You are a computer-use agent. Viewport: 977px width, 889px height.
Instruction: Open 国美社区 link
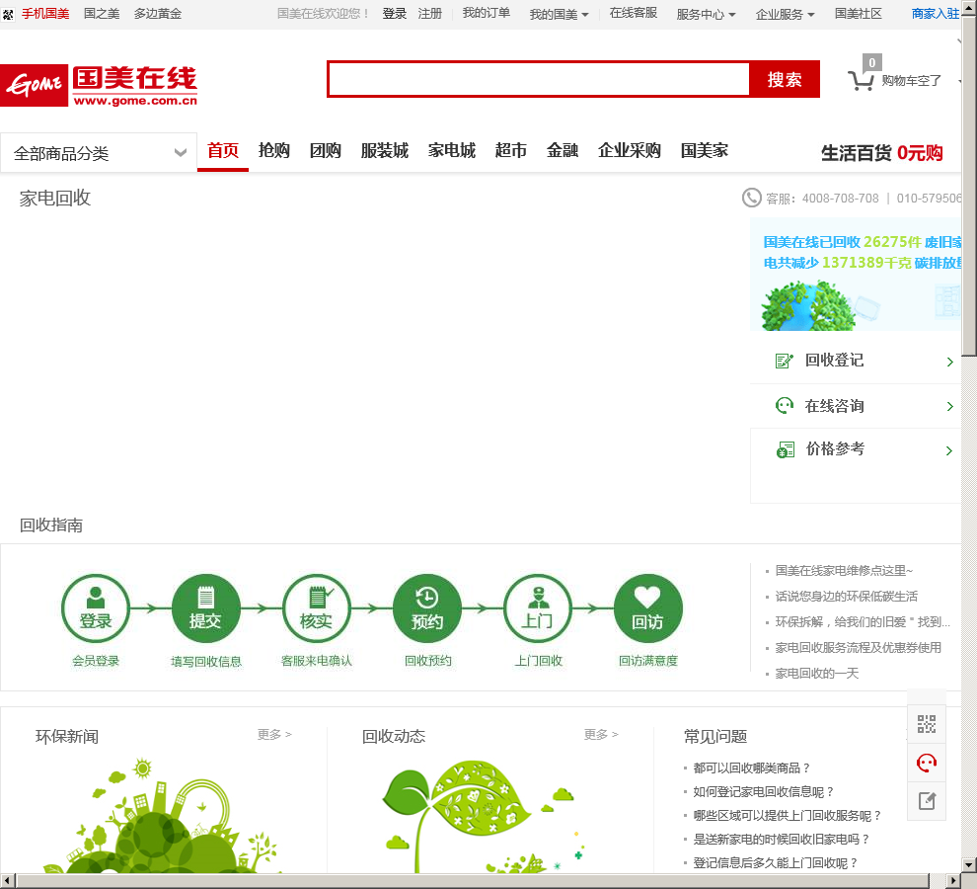click(x=858, y=14)
